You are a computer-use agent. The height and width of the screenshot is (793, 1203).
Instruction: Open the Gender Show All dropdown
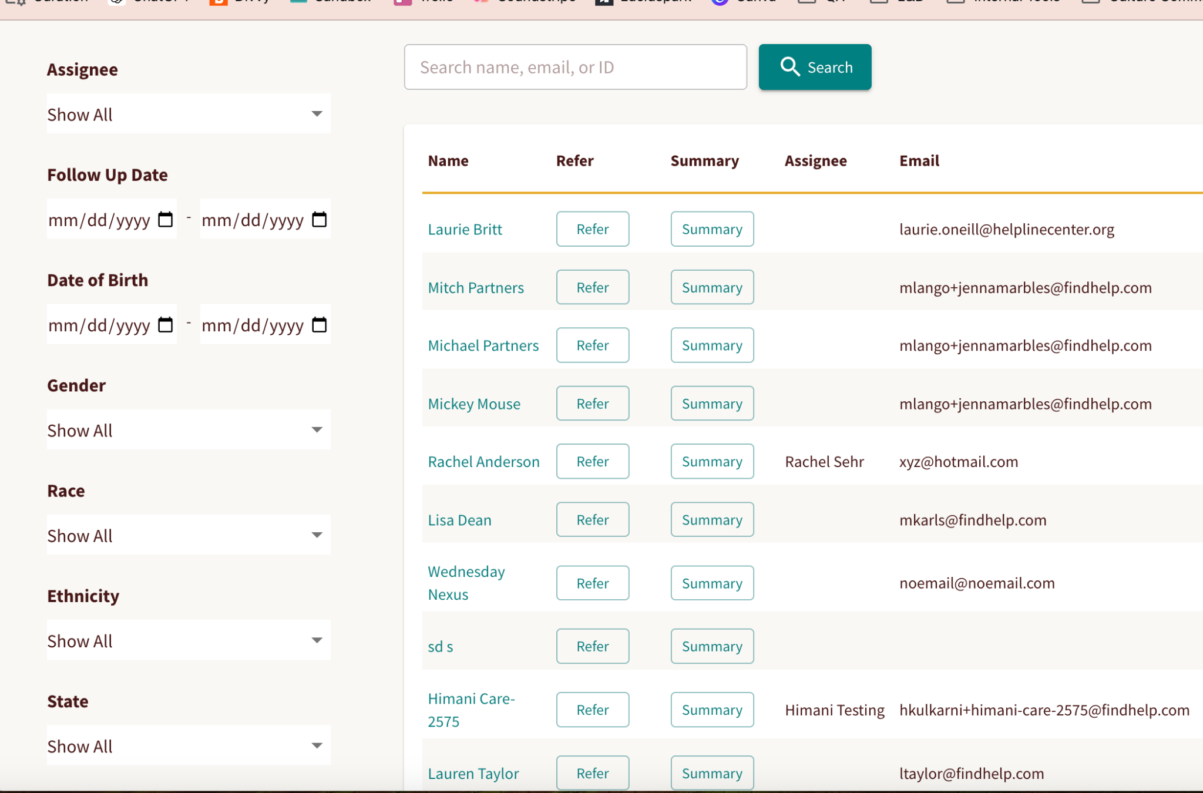click(x=189, y=430)
